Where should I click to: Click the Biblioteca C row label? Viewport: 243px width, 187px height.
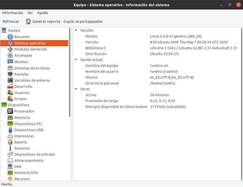click(x=96, y=48)
